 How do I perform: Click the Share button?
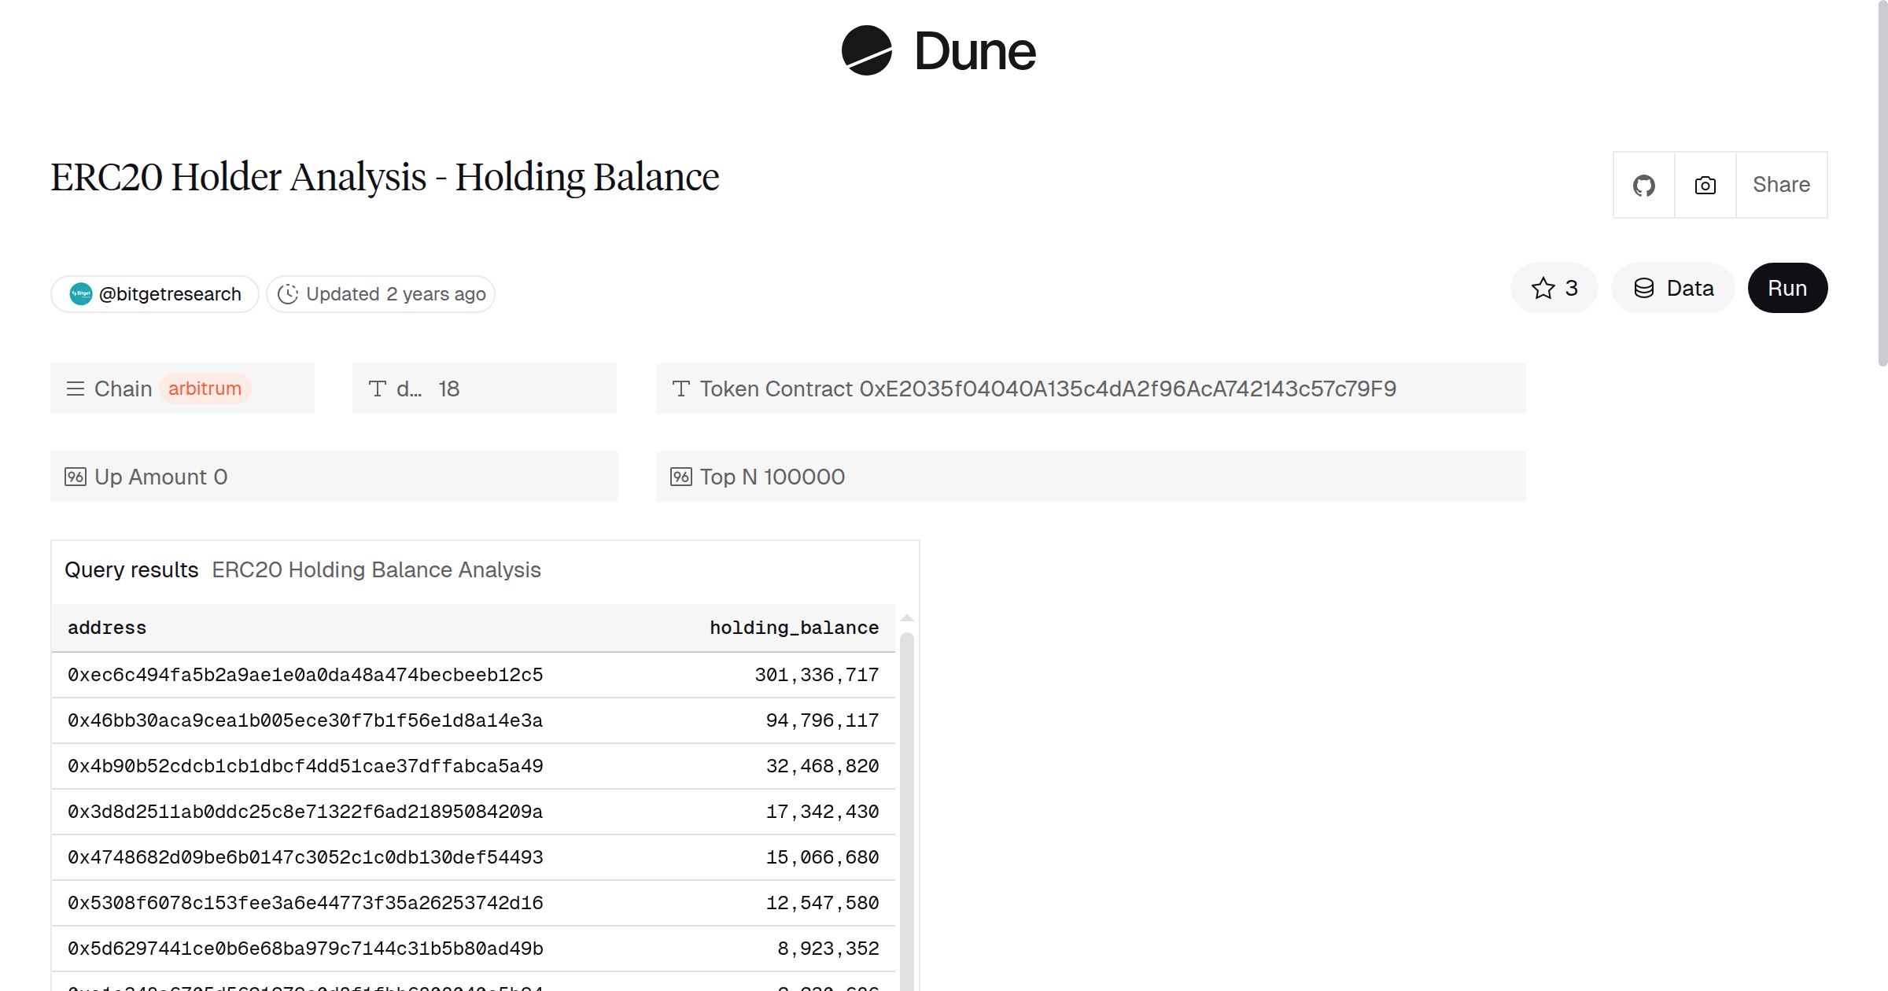pyautogui.click(x=1781, y=184)
